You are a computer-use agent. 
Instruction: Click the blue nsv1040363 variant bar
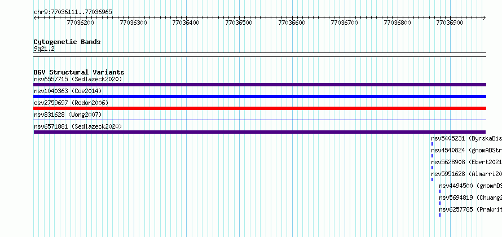[x=259, y=96]
